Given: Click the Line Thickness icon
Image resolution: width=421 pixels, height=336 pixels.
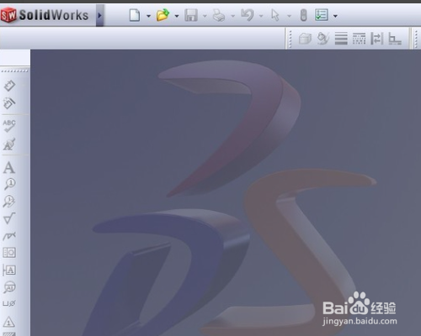Looking at the screenshot, I should [341, 39].
